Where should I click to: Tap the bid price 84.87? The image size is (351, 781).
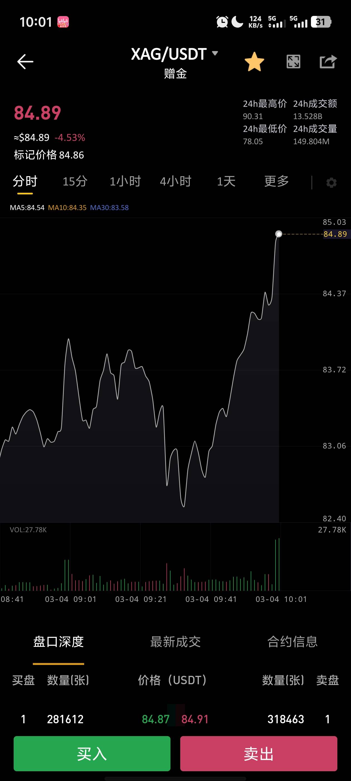point(156,719)
